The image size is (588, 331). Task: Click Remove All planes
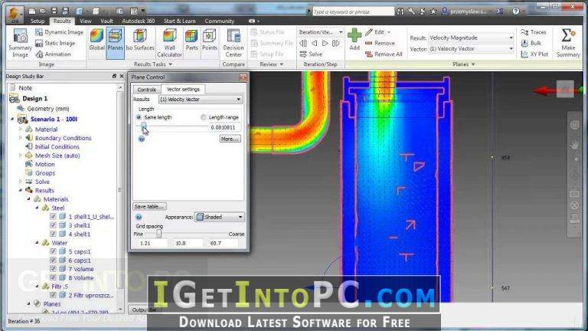click(x=384, y=54)
